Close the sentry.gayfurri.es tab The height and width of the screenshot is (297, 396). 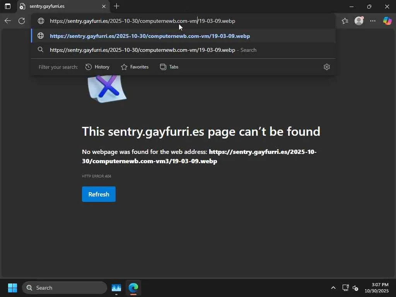[x=104, y=6]
